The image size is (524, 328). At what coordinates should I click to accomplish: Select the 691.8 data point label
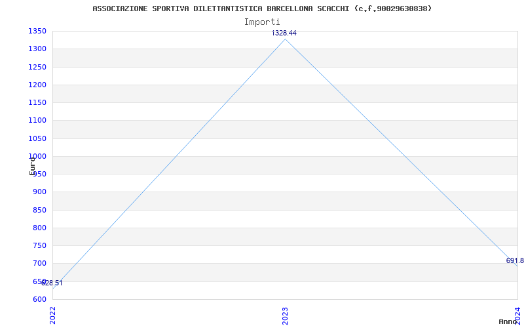tap(514, 260)
